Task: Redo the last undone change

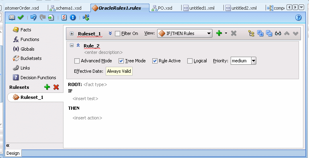Action: (42, 18)
